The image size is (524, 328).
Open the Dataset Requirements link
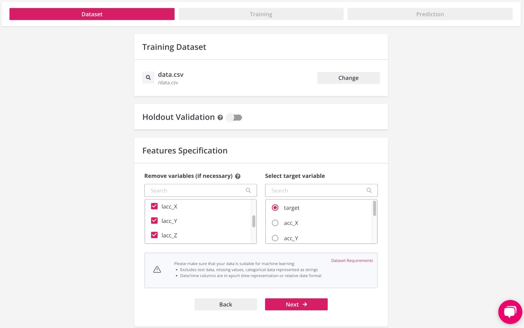[352, 260]
